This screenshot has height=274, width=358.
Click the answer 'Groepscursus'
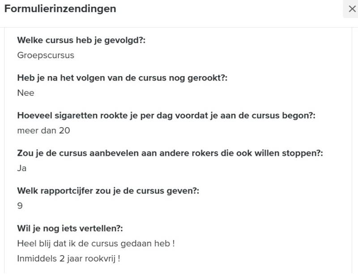pyautogui.click(x=46, y=56)
